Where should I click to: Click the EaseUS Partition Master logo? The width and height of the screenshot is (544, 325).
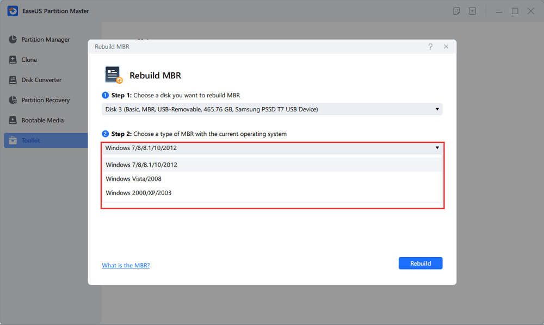pos(13,11)
